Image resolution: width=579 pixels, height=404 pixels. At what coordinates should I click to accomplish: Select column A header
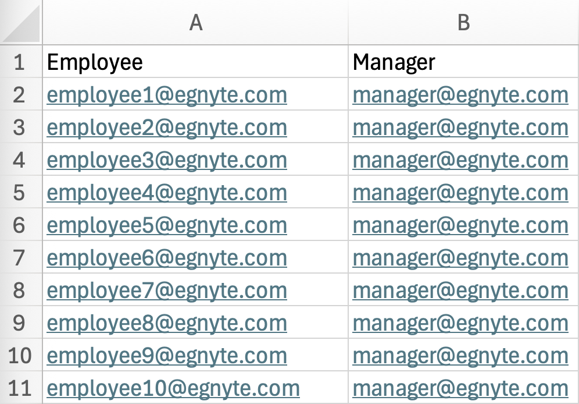(196, 22)
